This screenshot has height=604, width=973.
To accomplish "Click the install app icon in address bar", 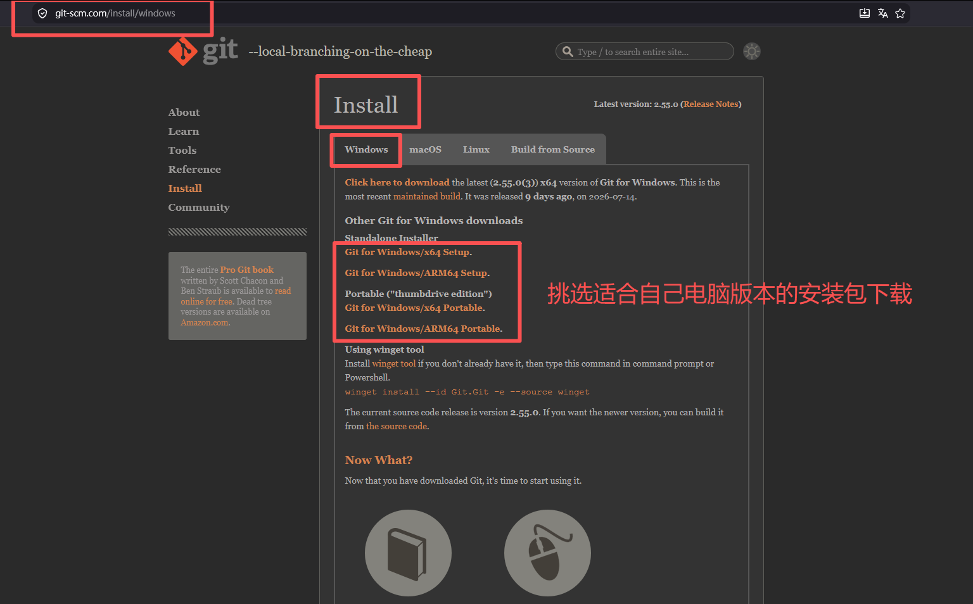I will 865,13.
